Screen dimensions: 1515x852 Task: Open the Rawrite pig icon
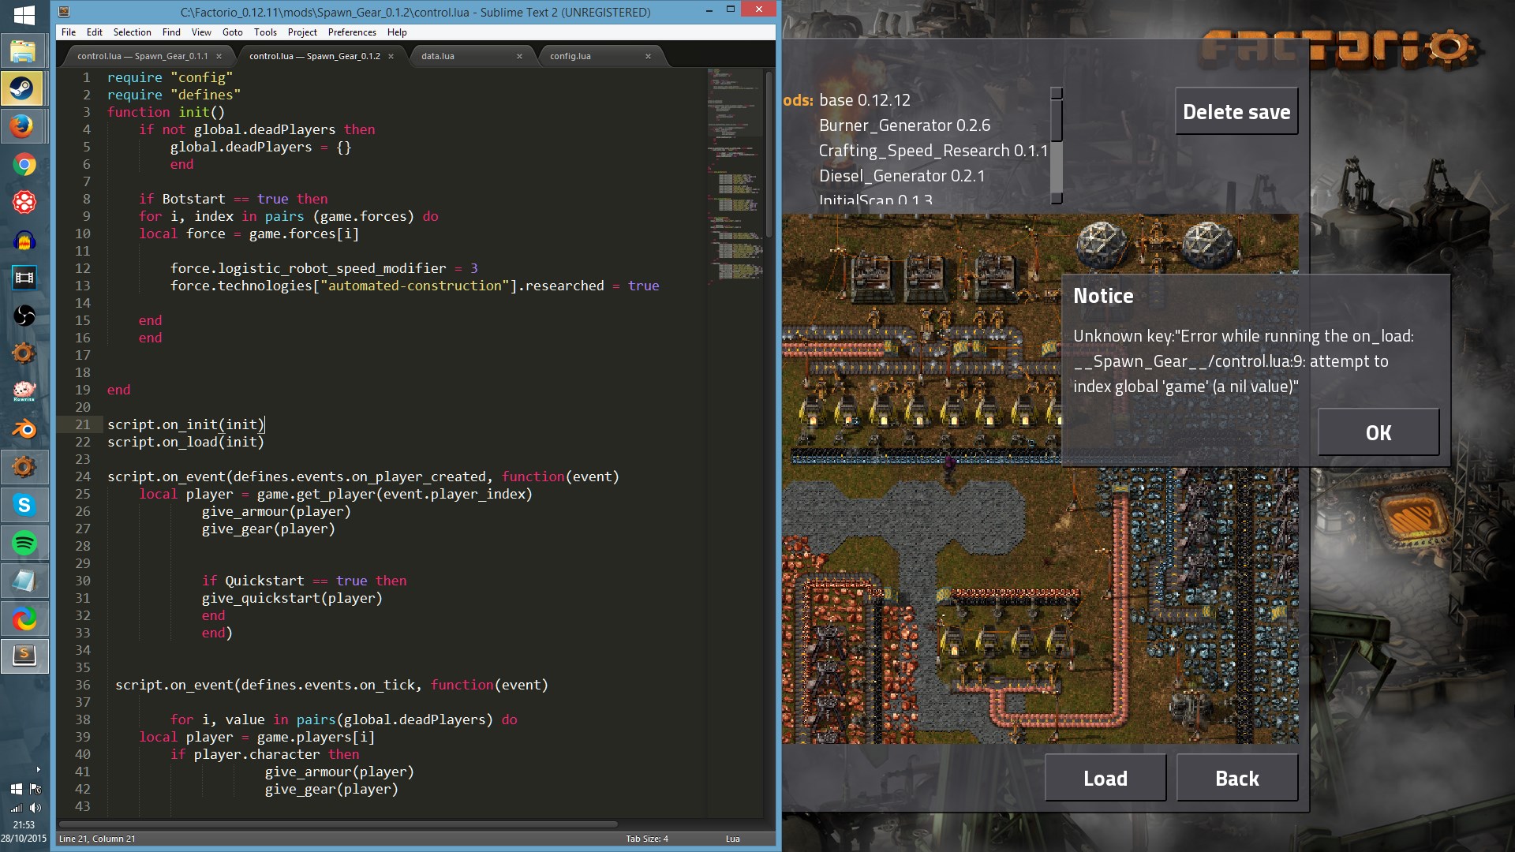click(x=24, y=391)
